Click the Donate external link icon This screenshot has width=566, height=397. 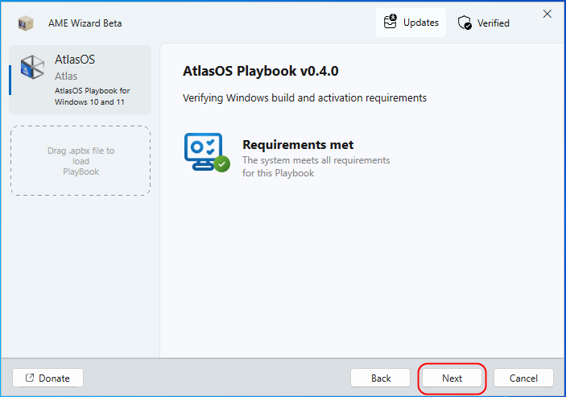point(30,378)
